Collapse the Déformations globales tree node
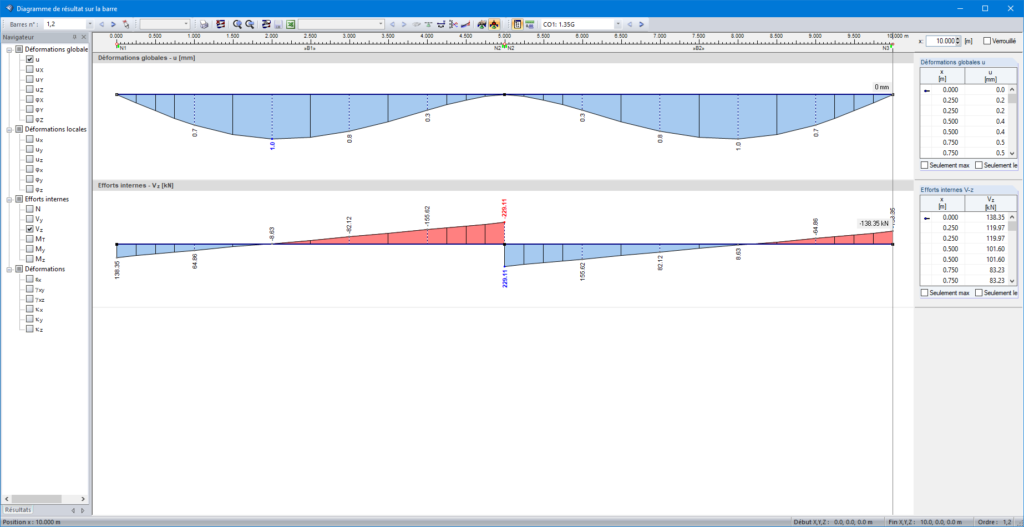The height and width of the screenshot is (527, 1024). 9,49
